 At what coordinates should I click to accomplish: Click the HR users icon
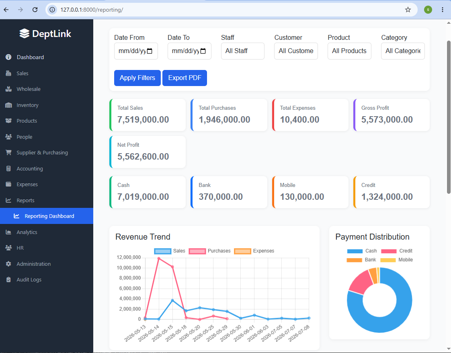8,248
